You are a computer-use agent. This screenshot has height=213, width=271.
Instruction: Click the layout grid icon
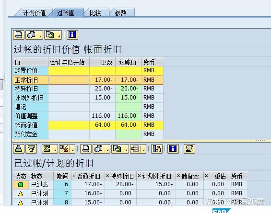136,149
